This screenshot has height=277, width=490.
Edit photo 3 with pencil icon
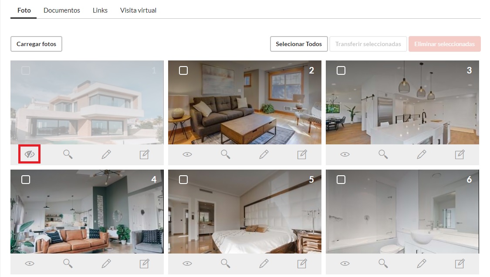[x=421, y=154]
